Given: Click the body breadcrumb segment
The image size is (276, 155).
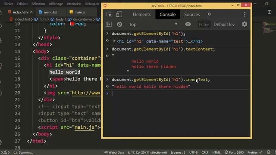Looking at the screenshot, I should (60, 19).
